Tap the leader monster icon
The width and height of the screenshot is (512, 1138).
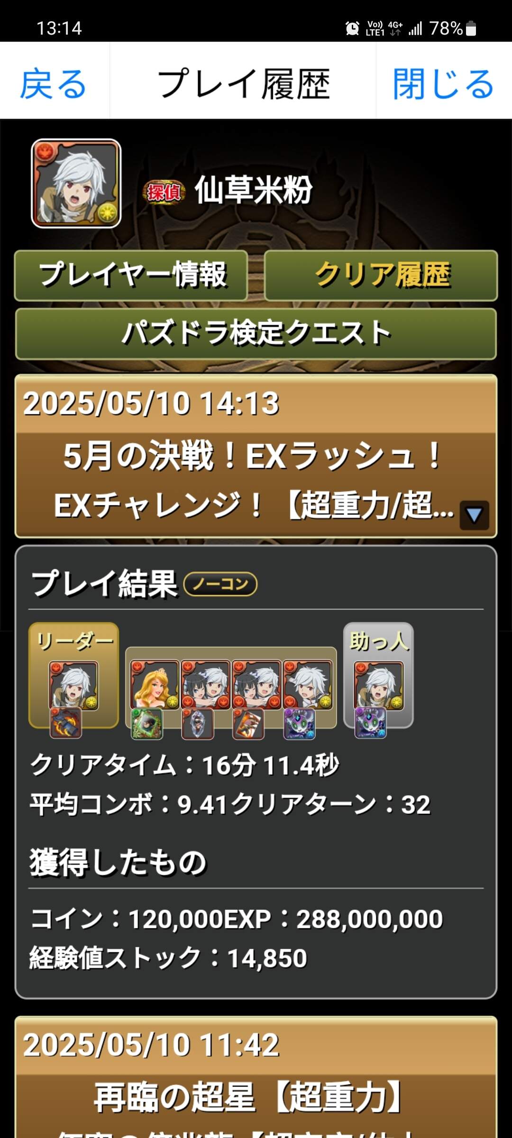(73, 686)
